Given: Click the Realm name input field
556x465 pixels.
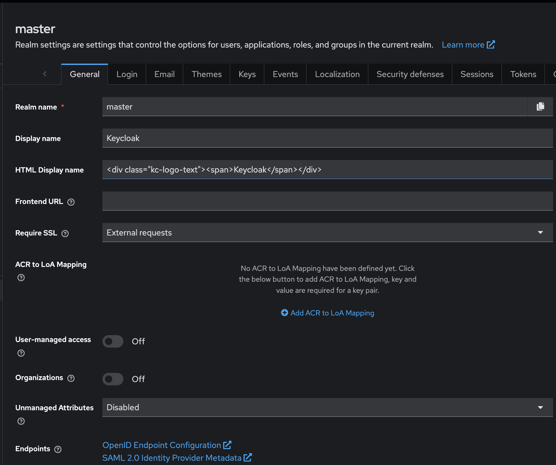Looking at the screenshot, I should [315, 107].
